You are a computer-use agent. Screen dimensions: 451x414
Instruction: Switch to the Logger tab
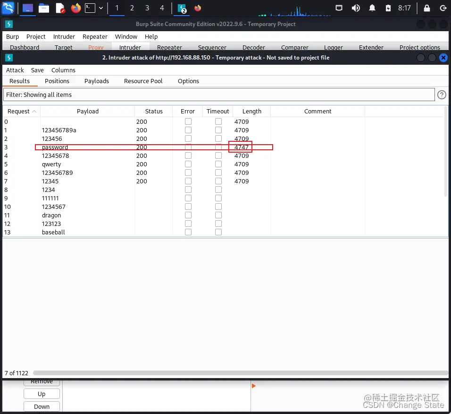coord(334,47)
